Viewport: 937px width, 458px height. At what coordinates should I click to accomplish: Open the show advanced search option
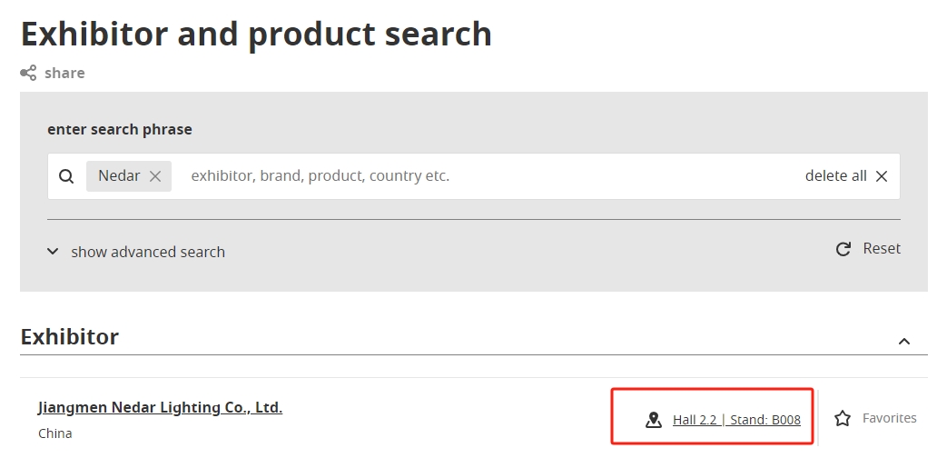click(x=148, y=252)
